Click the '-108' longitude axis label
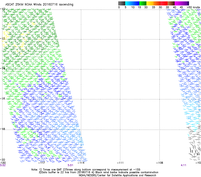 coord(160,163)
